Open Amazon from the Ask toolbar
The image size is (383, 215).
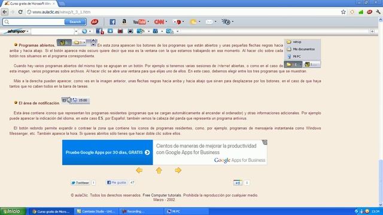pos(124,21)
